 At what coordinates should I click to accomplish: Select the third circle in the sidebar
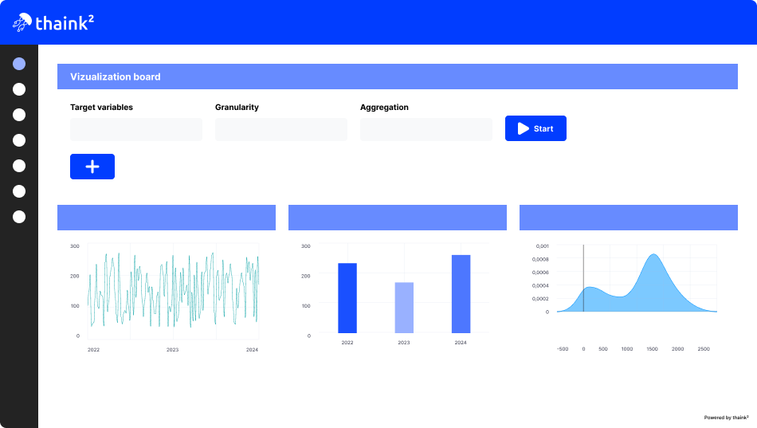pyautogui.click(x=19, y=115)
